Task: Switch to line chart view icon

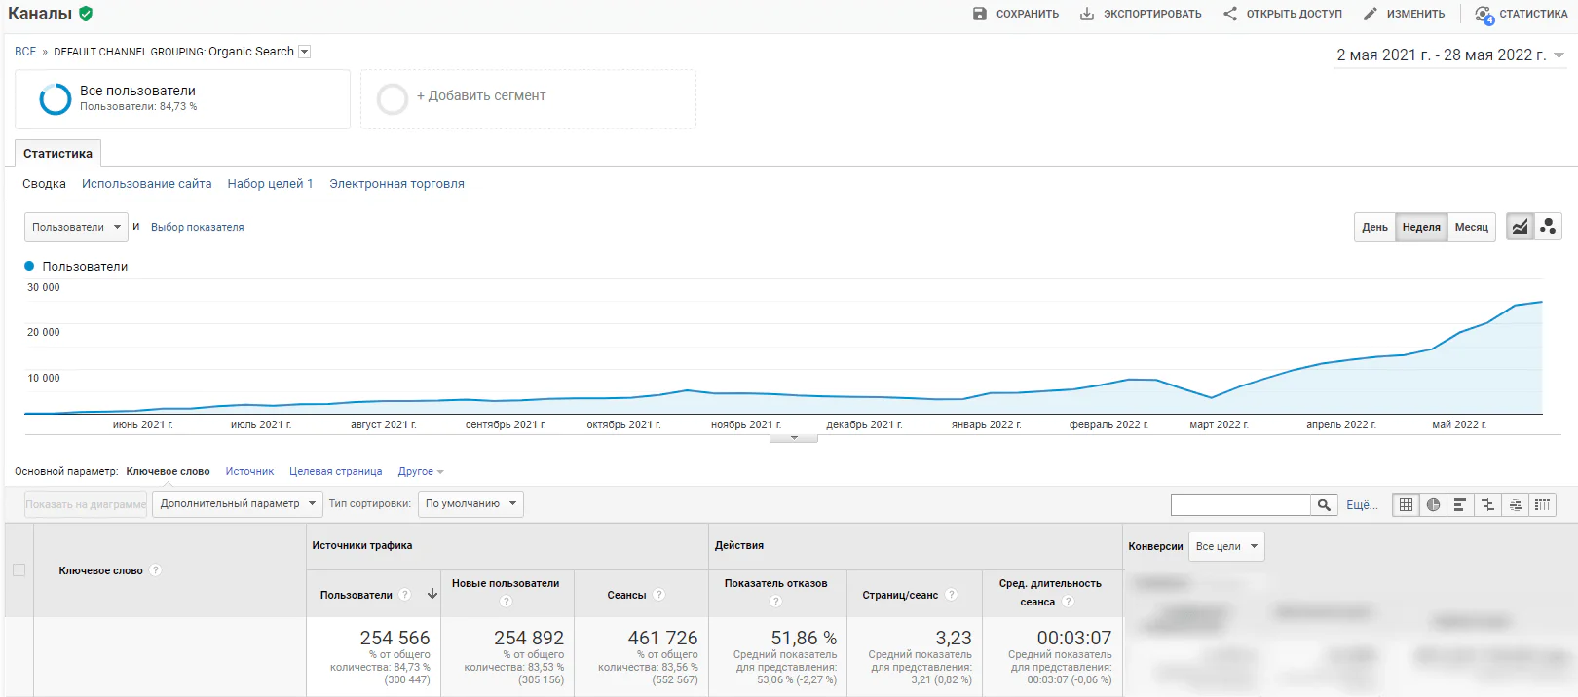Action: 1520,227
